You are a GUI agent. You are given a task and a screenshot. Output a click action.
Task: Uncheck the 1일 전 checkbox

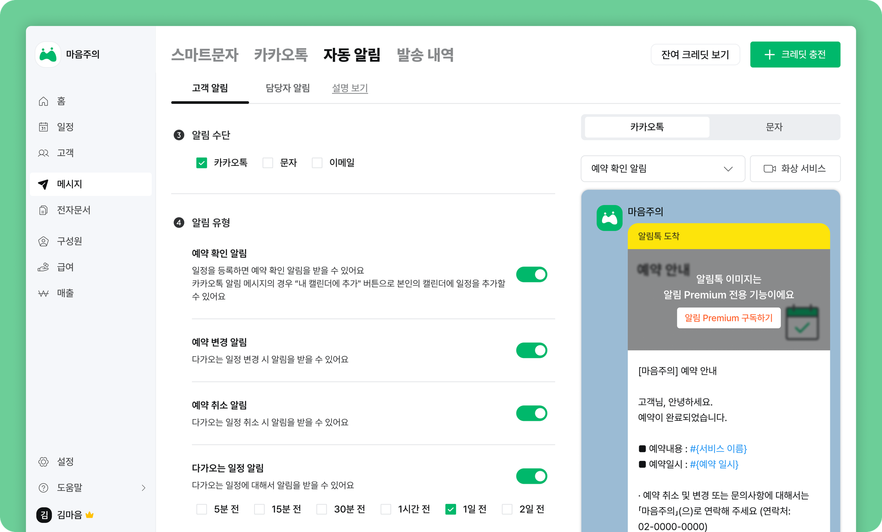[x=450, y=509]
